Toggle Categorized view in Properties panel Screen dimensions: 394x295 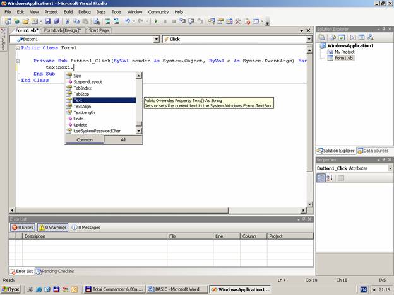[x=321, y=178]
